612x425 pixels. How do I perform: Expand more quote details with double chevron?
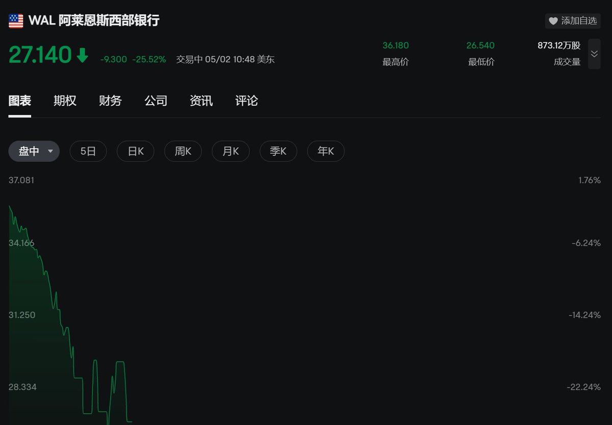[x=594, y=54]
